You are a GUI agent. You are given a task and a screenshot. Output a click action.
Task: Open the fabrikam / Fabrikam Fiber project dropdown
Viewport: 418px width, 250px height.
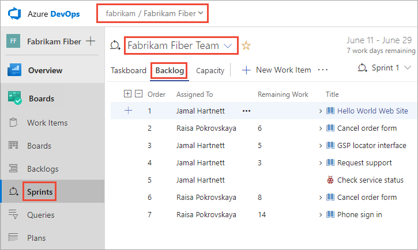(154, 12)
